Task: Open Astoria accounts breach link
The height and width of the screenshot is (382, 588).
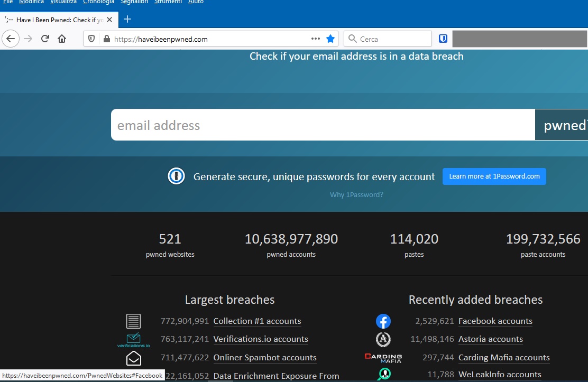Action: coord(491,339)
